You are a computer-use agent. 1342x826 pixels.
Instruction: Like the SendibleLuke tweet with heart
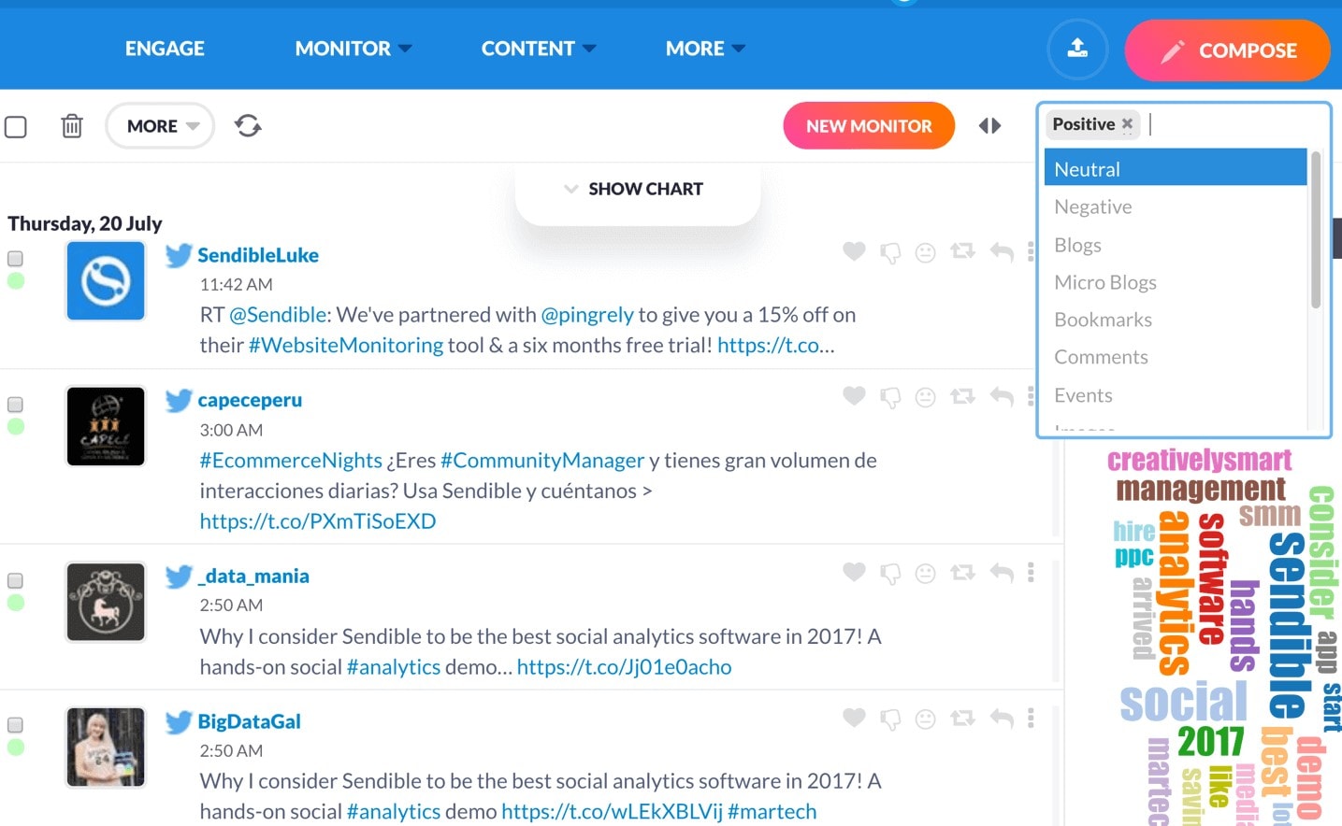pyautogui.click(x=854, y=251)
